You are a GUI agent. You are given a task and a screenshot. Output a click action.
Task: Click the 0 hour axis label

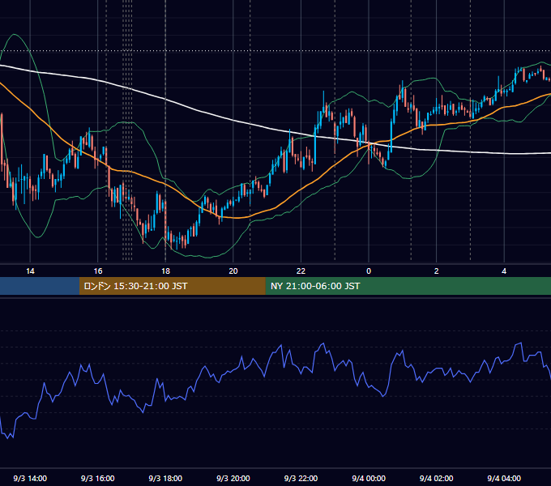(369, 271)
